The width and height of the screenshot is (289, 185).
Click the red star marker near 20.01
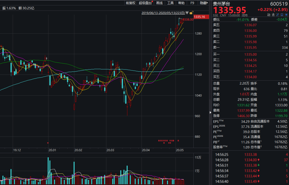point(48,143)
